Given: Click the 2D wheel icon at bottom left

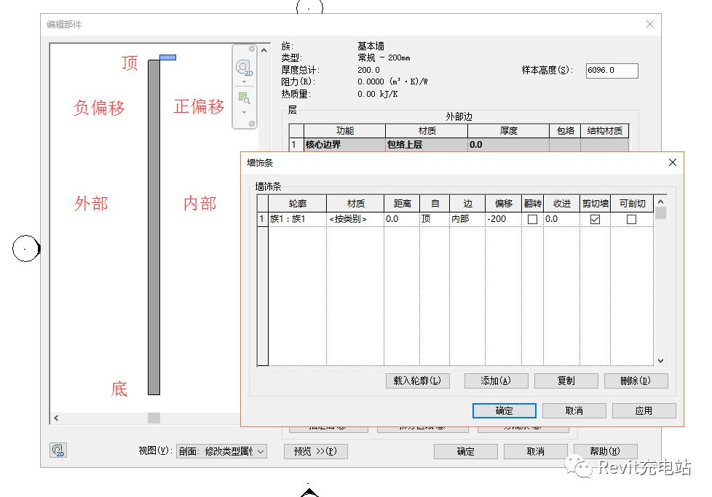Looking at the screenshot, I should point(58,450).
